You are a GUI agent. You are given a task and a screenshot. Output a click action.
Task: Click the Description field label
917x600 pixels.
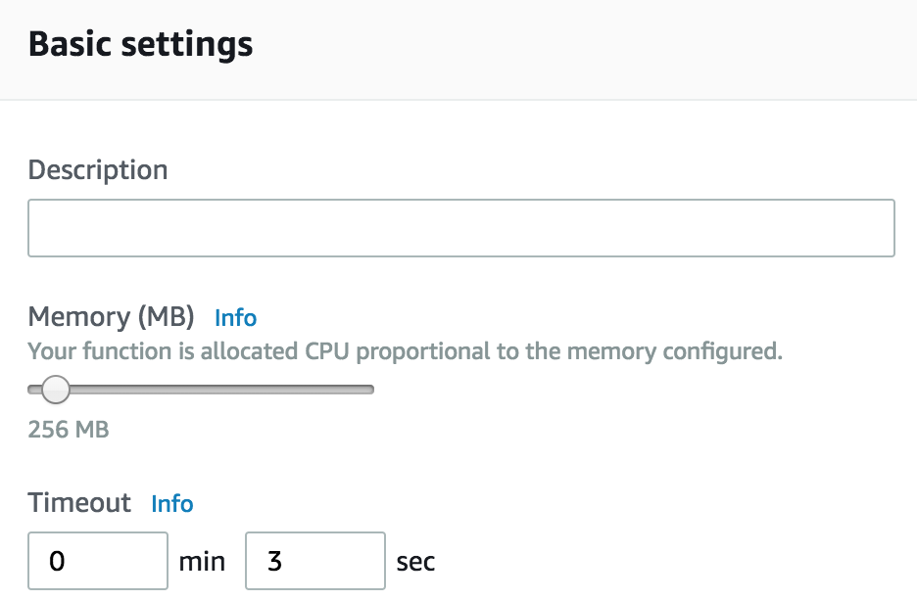point(98,170)
